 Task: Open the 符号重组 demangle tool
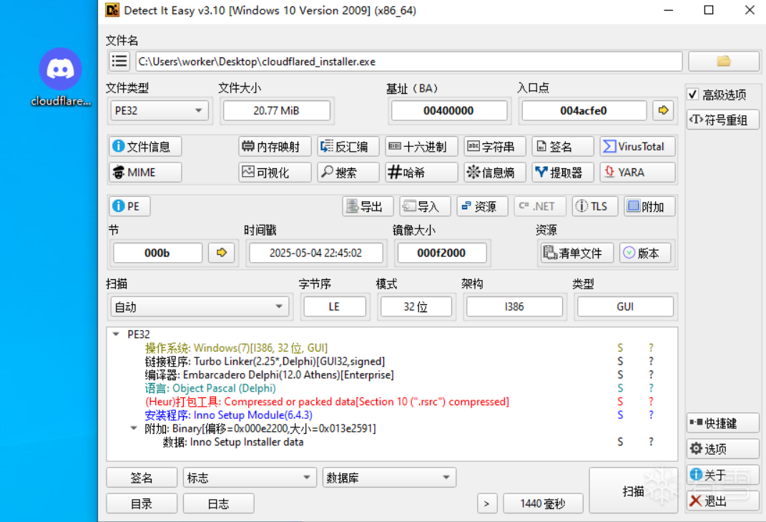point(722,120)
